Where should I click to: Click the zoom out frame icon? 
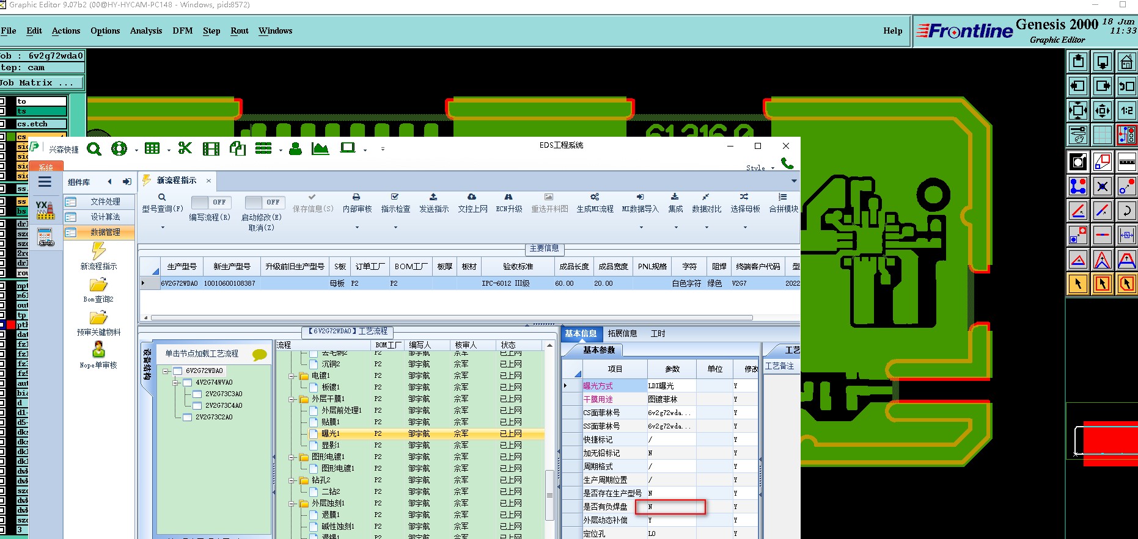[x=1103, y=110]
